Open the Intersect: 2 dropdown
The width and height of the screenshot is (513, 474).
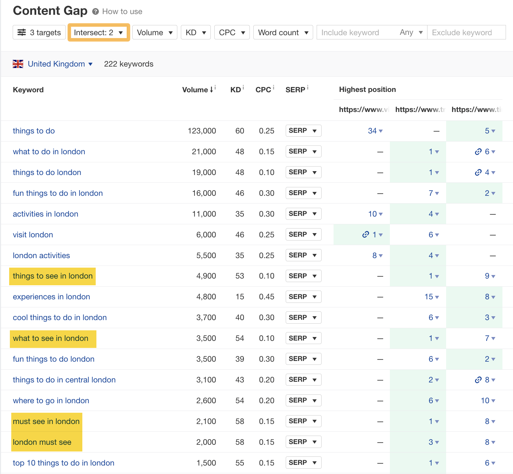pyautogui.click(x=98, y=32)
